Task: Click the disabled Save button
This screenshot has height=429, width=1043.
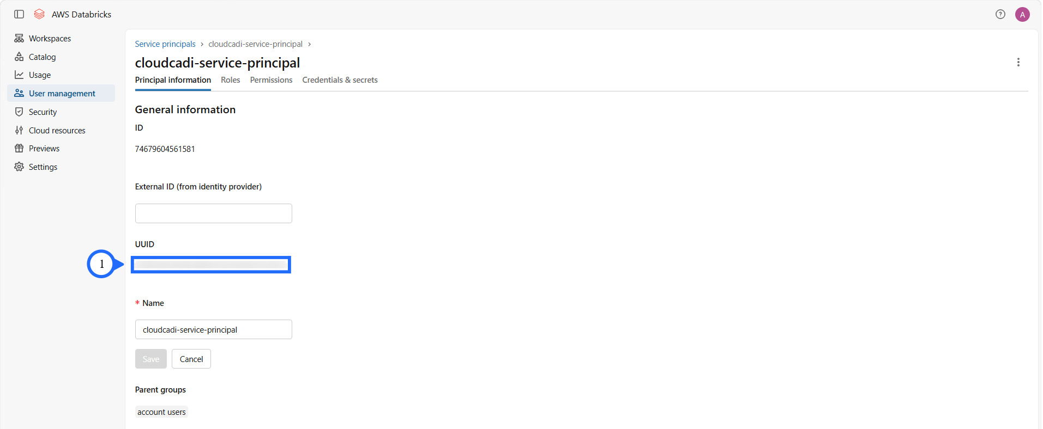Action: pyautogui.click(x=151, y=359)
